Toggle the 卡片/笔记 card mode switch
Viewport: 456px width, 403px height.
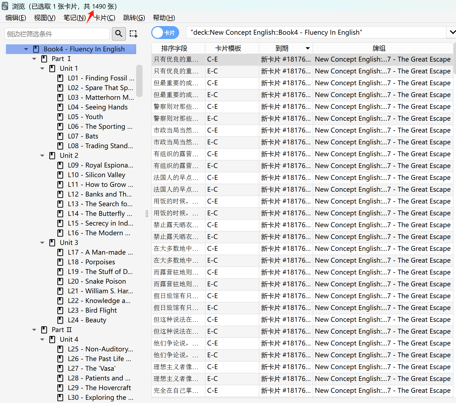[165, 33]
